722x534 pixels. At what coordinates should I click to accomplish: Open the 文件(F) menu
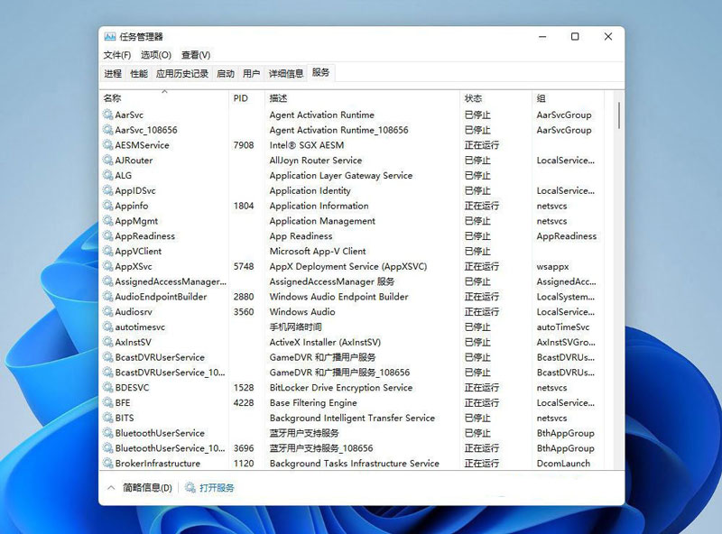pyautogui.click(x=117, y=55)
